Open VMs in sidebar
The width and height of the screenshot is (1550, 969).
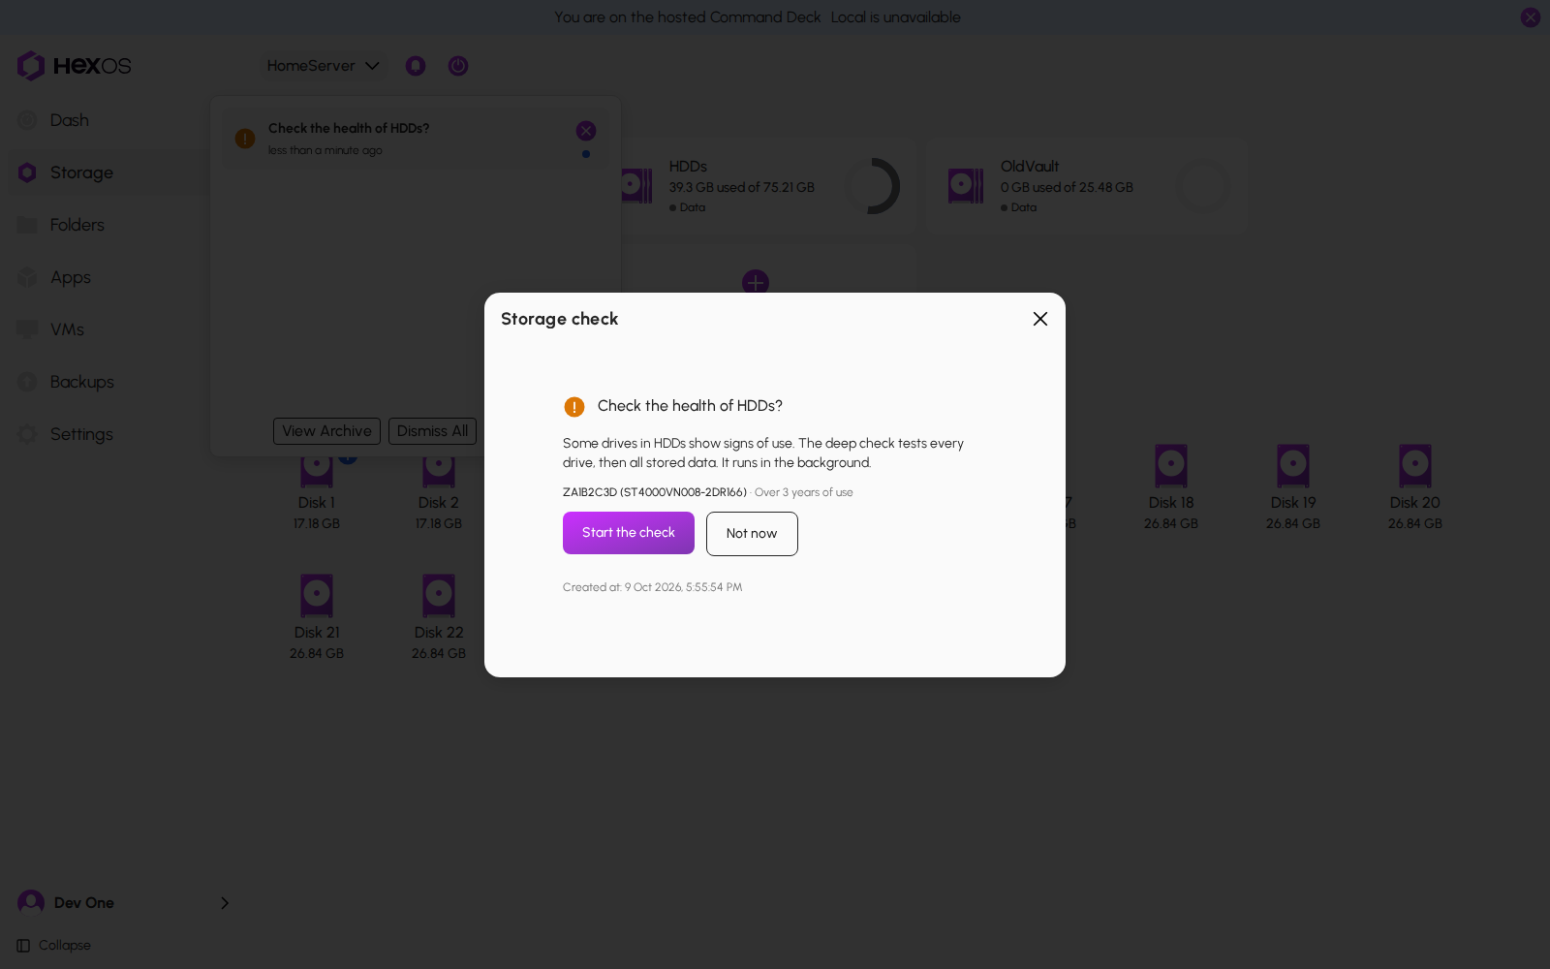pos(67,329)
